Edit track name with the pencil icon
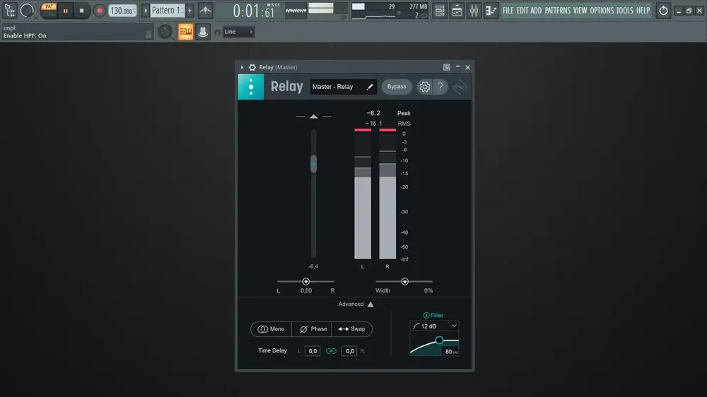This screenshot has height=397, width=707. coord(370,86)
